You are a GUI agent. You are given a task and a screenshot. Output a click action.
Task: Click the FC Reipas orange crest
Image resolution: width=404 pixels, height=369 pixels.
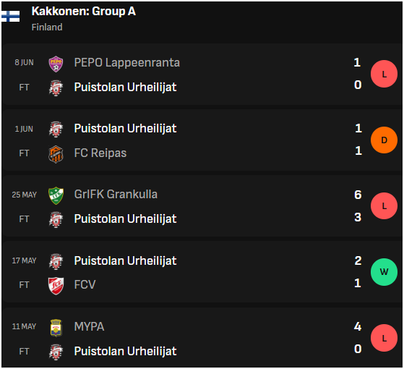pos(56,154)
